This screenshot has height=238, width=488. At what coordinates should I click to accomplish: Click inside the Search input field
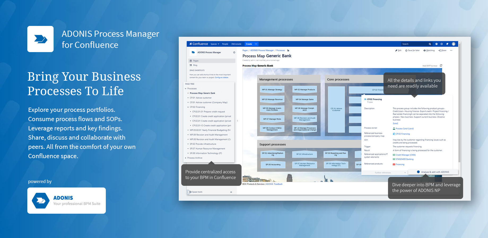[x=415, y=44]
